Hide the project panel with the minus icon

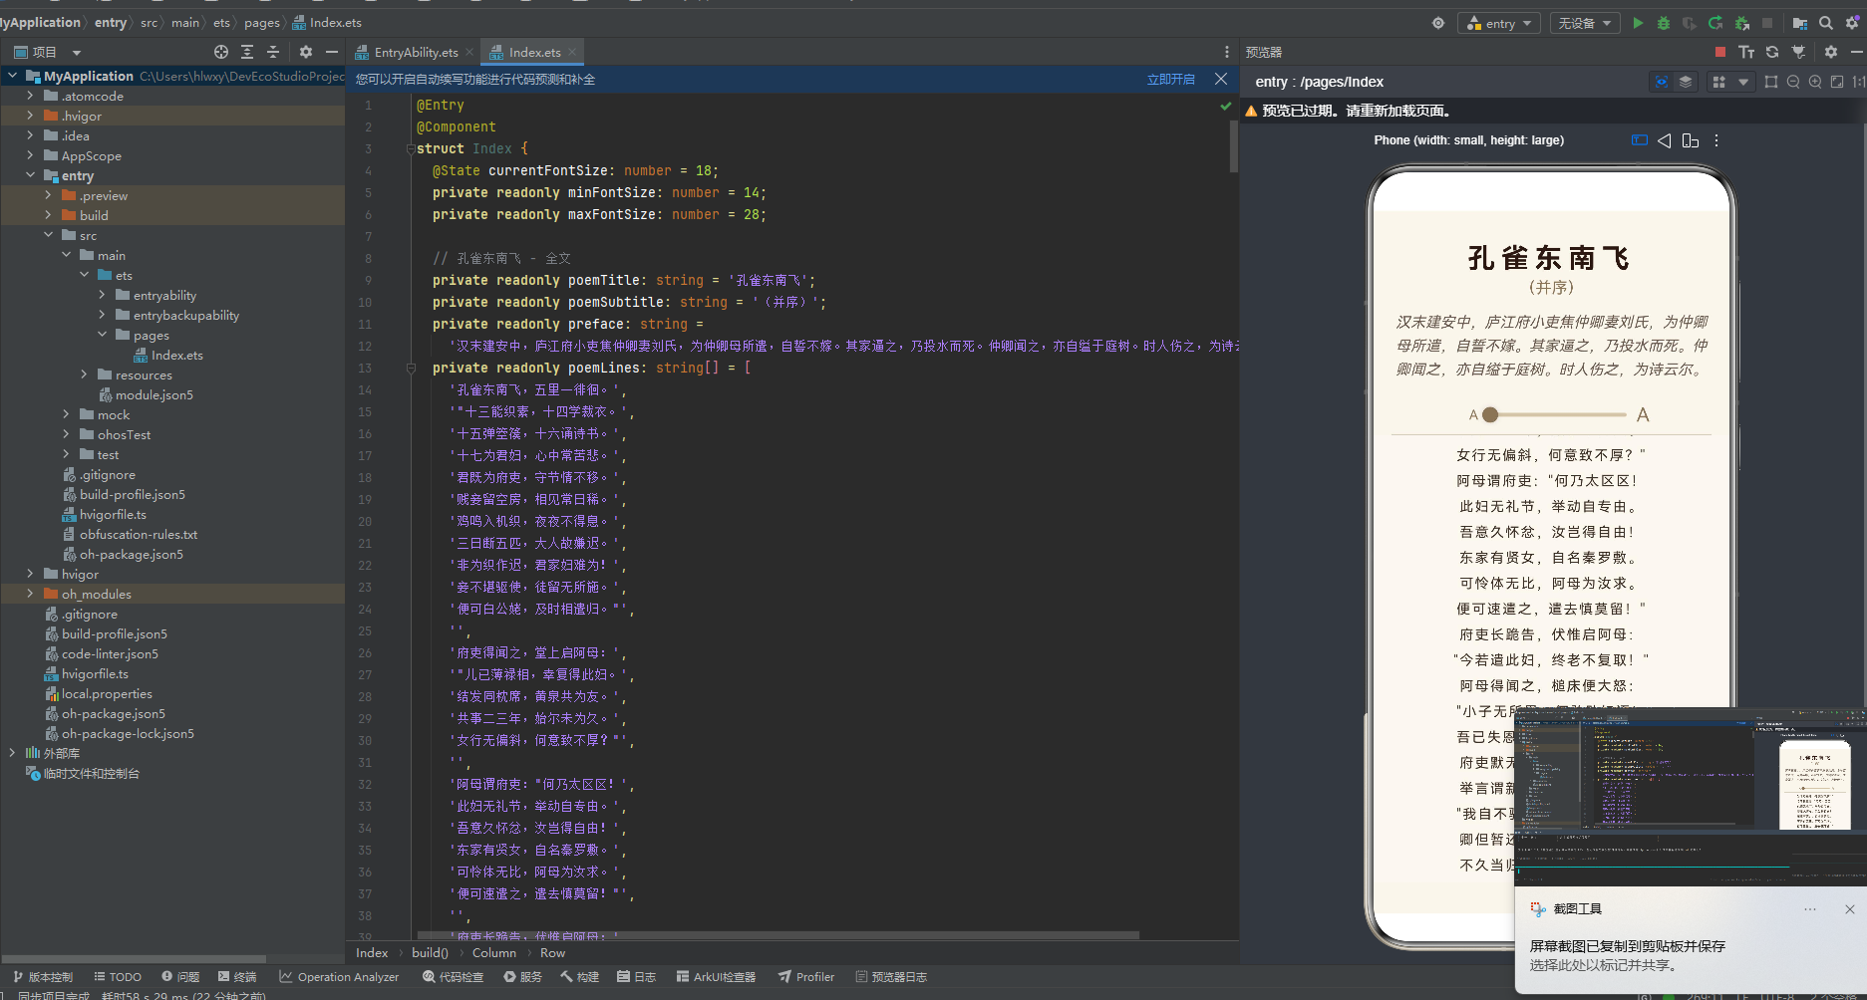[x=332, y=52]
